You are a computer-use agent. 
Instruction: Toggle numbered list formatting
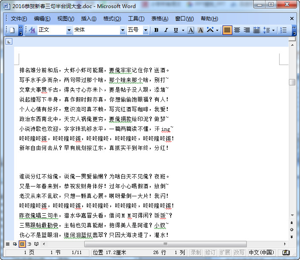pos(283,30)
